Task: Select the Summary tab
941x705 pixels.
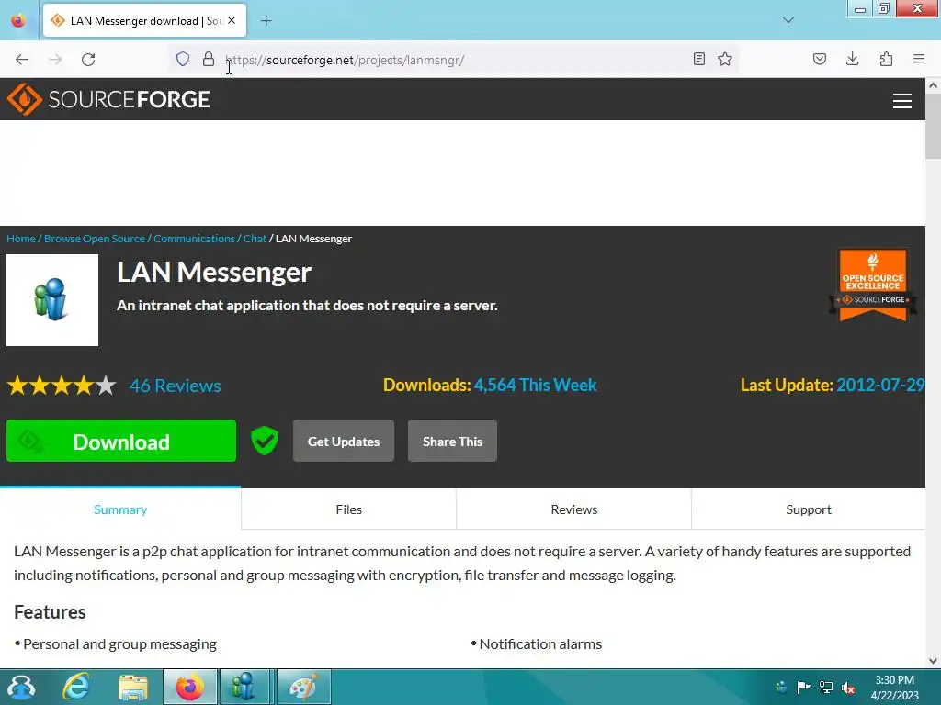Action: [120, 509]
